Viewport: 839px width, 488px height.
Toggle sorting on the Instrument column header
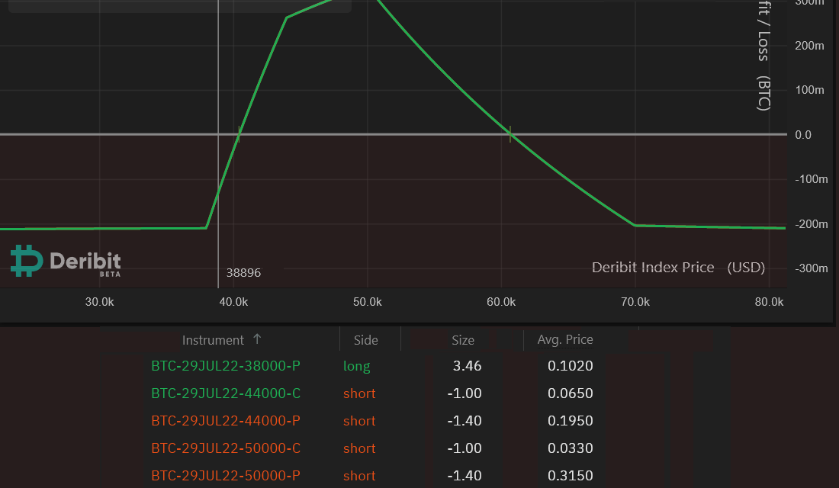(x=214, y=339)
